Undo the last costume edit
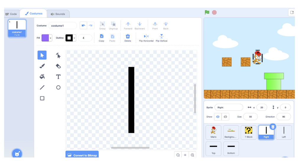This screenshot has height=161, width=299. point(83,25)
